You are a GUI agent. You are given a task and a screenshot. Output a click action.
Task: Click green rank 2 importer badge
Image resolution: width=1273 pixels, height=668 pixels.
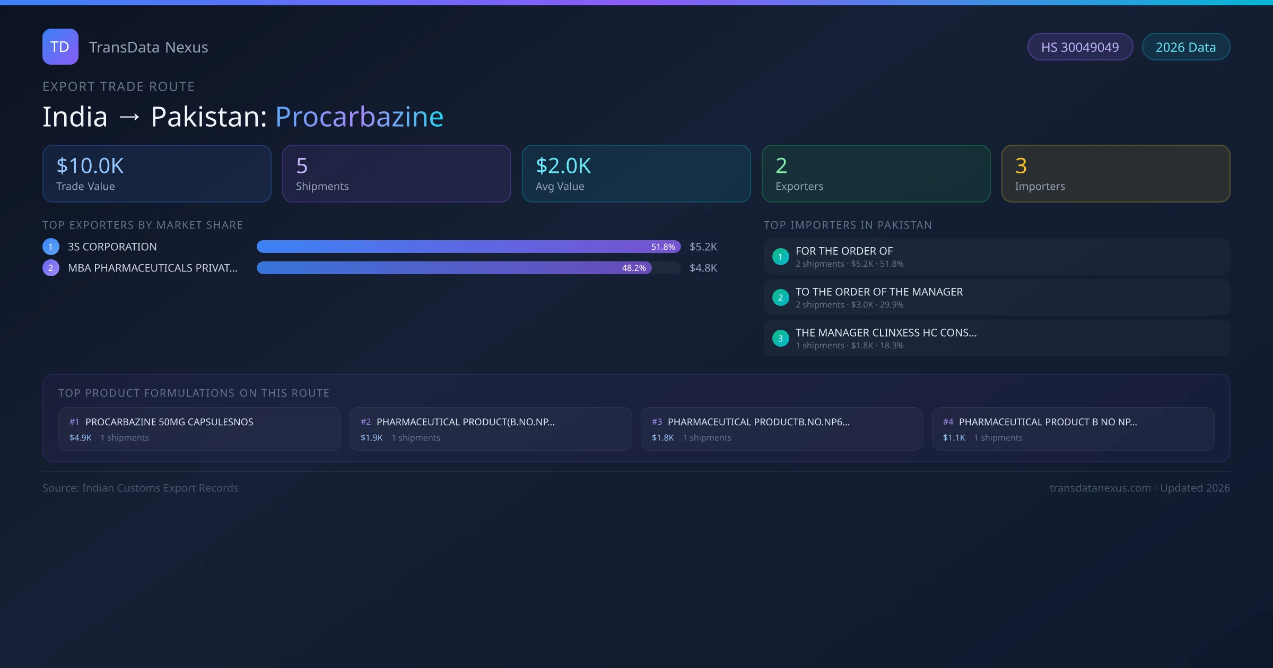pos(780,297)
